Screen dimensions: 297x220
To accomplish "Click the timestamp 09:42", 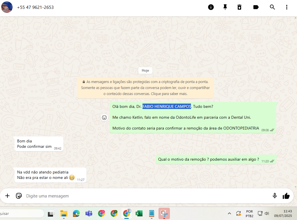I will (58, 148).
